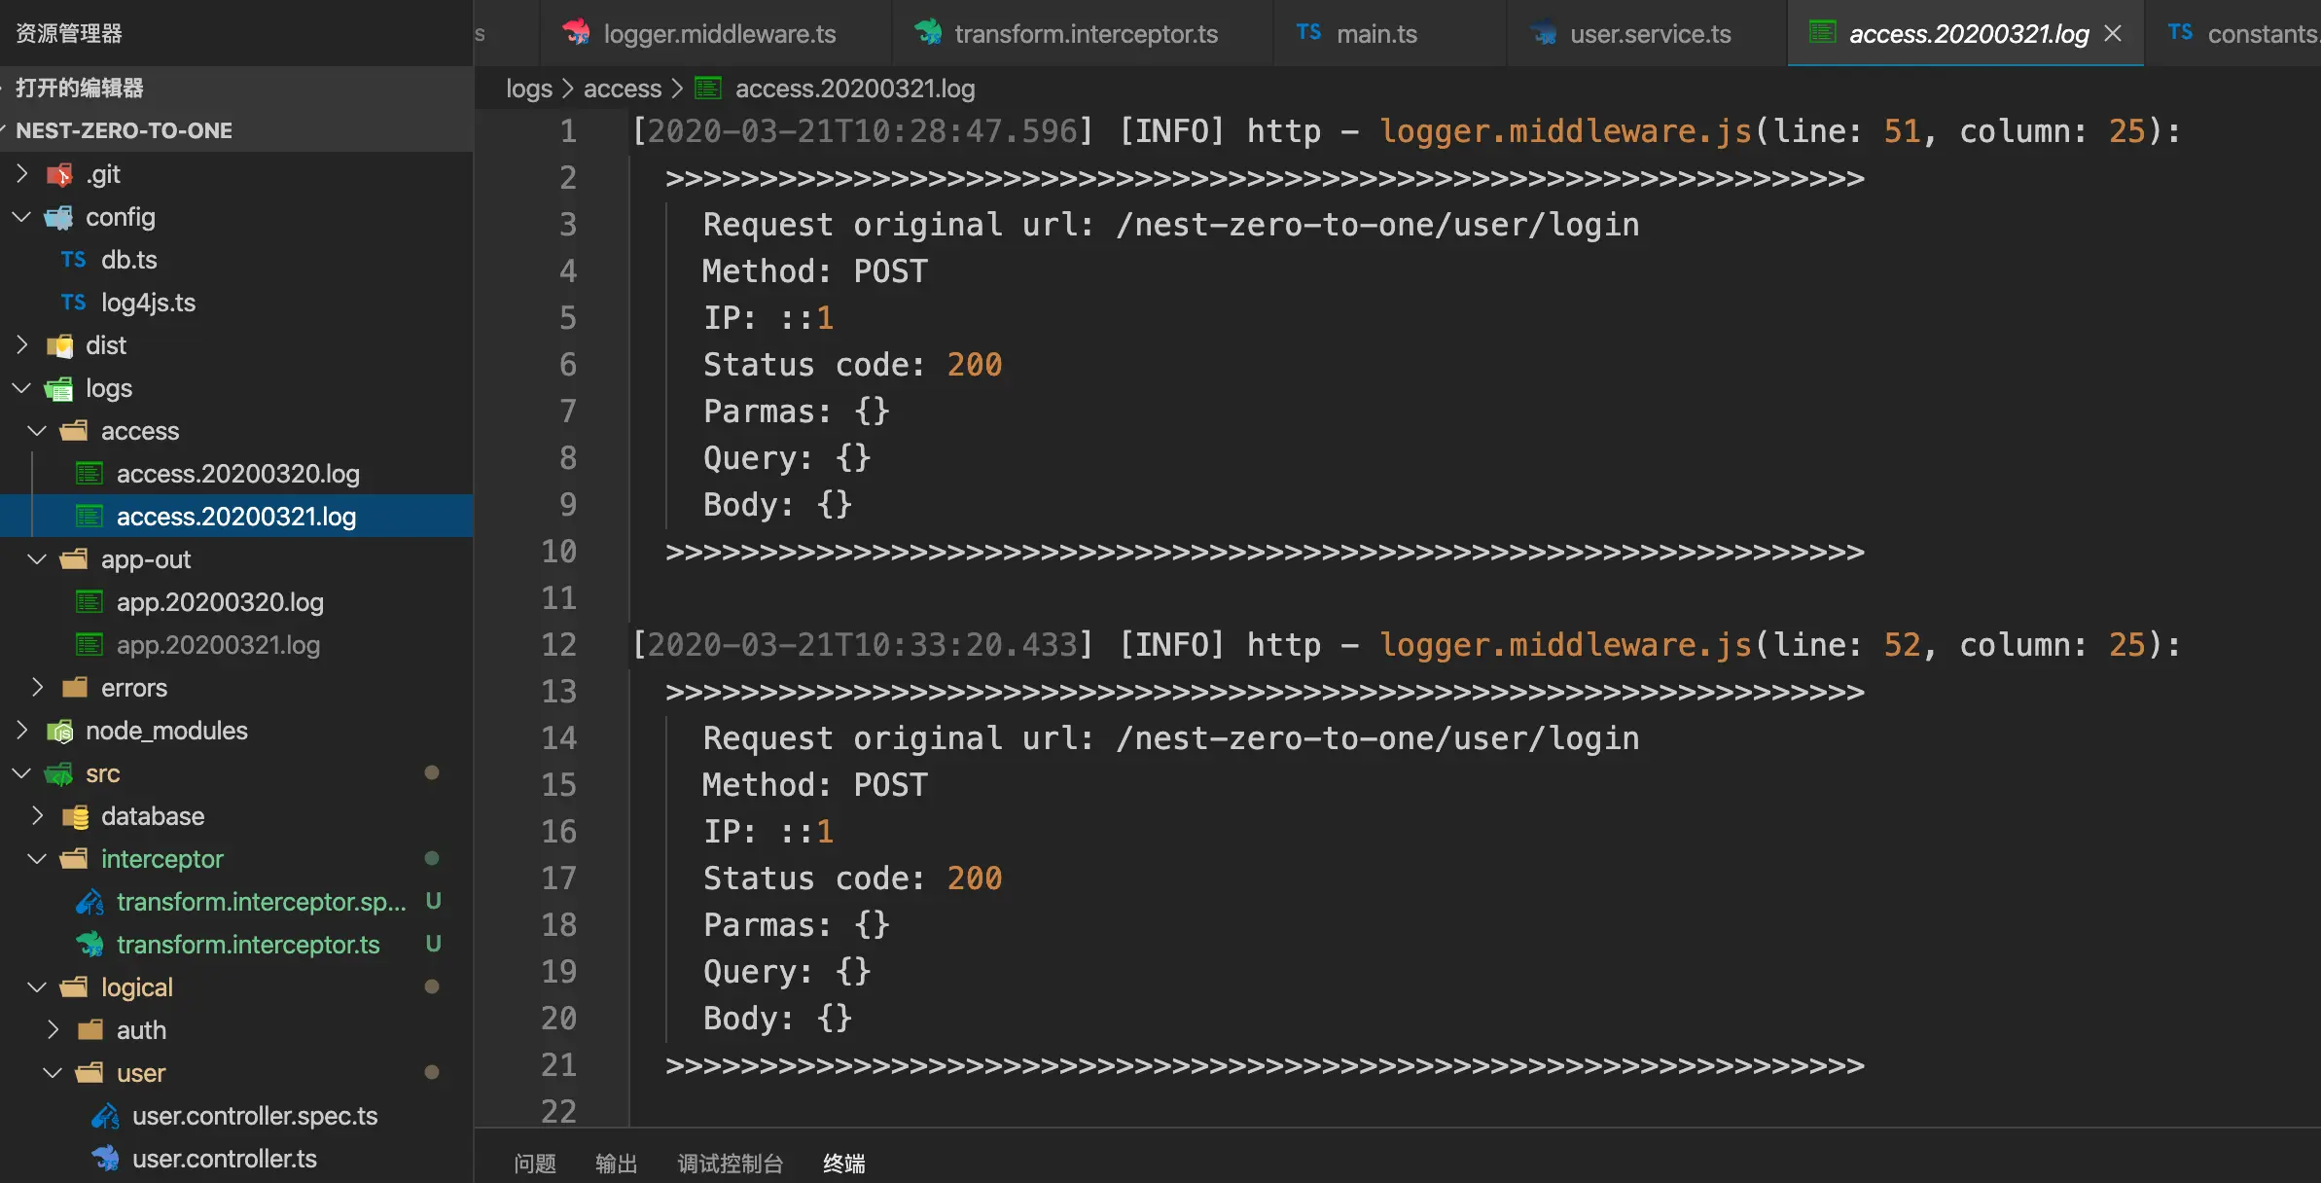Select the 终端 panel tab
This screenshot has height=1183, width=2321.
click(843, 1164)
